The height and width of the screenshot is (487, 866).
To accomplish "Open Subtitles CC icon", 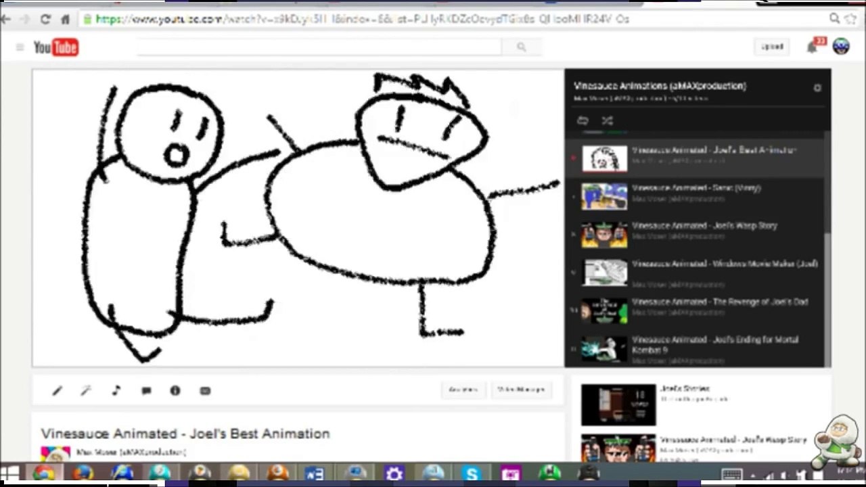I will 205,391.
